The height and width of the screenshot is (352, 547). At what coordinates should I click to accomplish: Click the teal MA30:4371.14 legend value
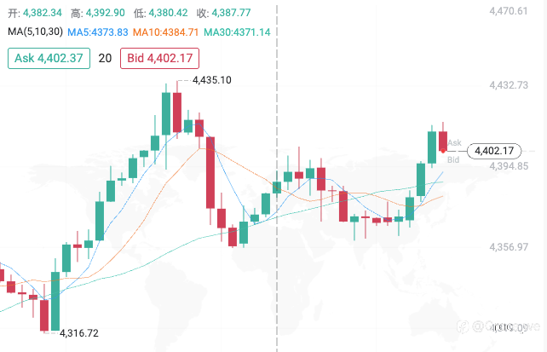[x=237, y=32]
